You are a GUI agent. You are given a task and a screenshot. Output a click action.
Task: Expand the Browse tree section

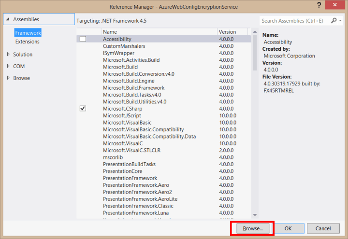[x=8, y=78]
